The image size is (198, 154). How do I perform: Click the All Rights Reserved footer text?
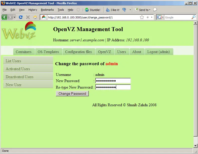coord(124,105)
